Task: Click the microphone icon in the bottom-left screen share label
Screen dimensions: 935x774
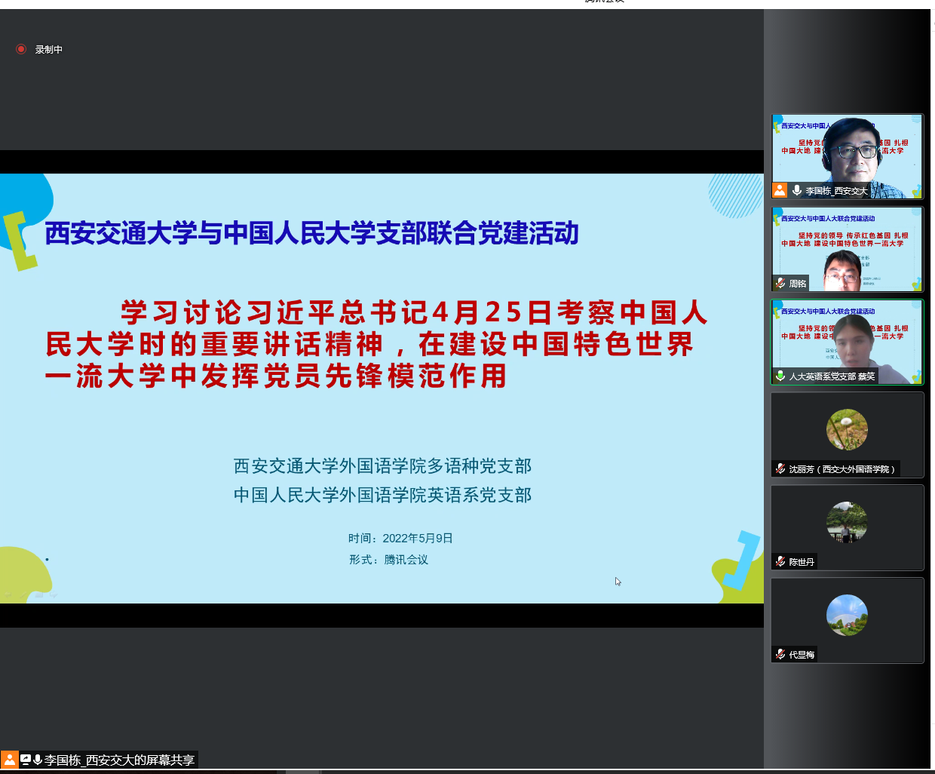Action: pos(38,760)
